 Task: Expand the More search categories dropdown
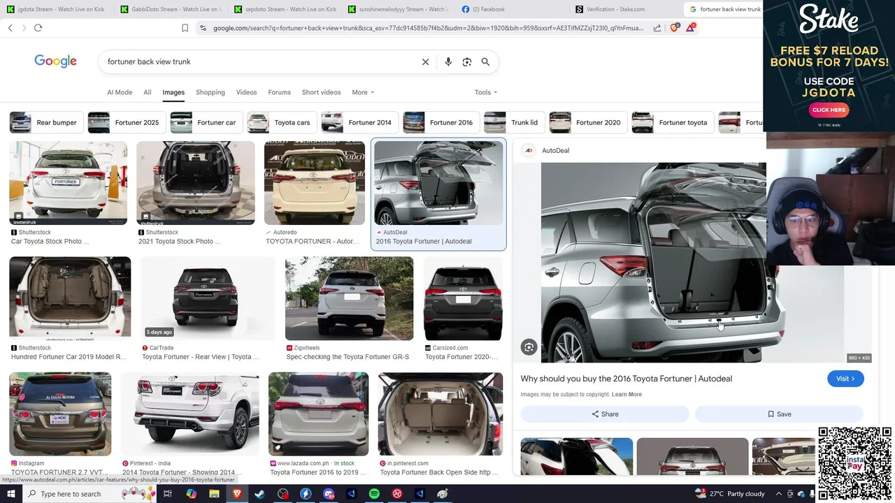coord(363,92)
